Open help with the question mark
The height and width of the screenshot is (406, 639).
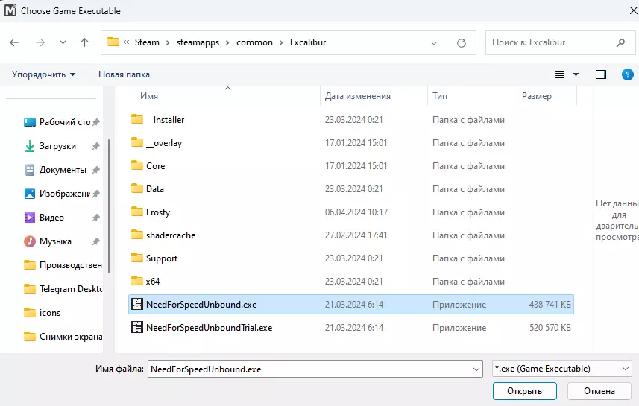pos(628,74)
